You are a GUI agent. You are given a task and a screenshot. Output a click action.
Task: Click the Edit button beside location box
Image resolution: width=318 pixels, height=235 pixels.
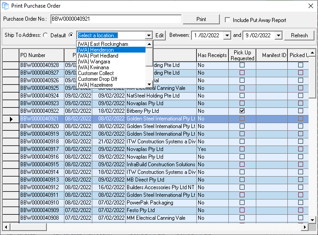(x=159, y=35)
